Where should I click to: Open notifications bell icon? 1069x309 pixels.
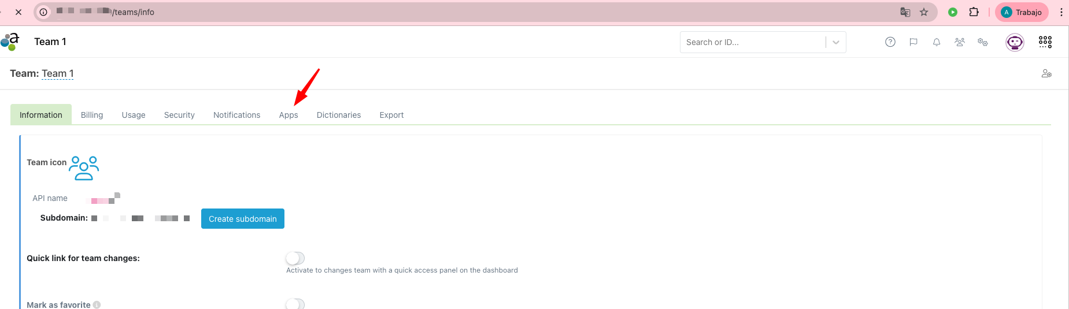point(937,42)
